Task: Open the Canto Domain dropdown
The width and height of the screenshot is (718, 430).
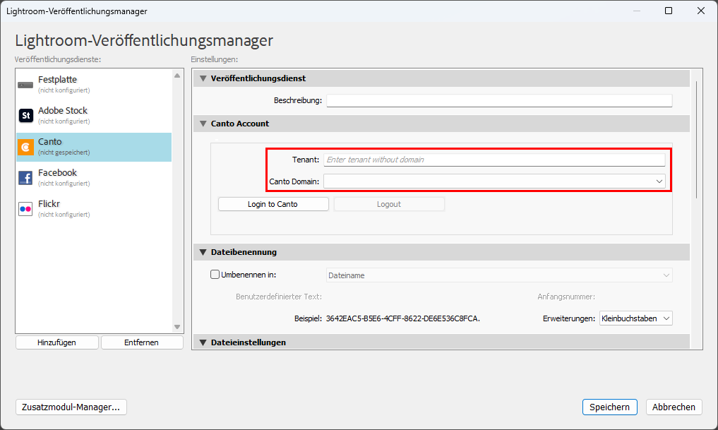Action: [x=494, y=181]
